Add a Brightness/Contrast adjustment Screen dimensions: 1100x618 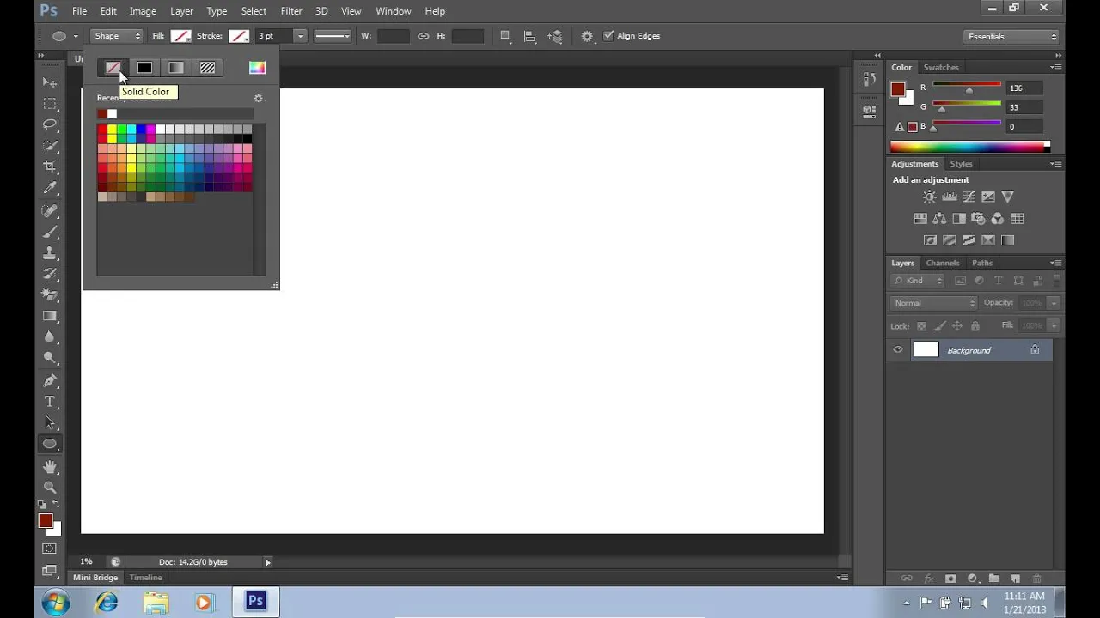tap(930, 197)
